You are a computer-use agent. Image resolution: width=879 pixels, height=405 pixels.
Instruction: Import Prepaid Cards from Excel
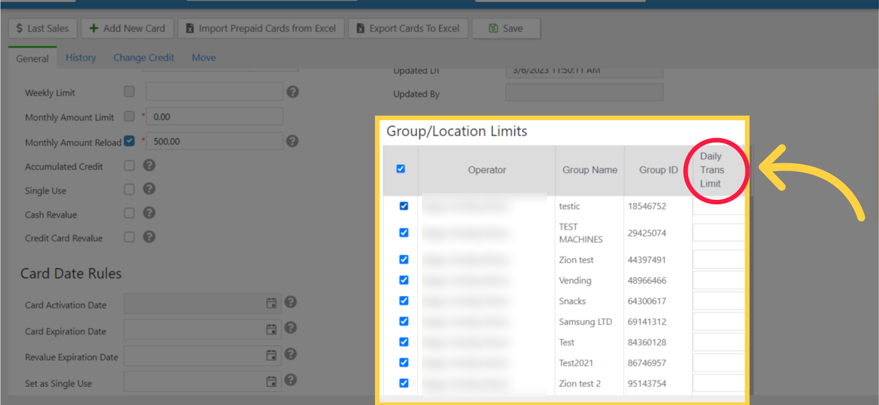pos(261,28)
